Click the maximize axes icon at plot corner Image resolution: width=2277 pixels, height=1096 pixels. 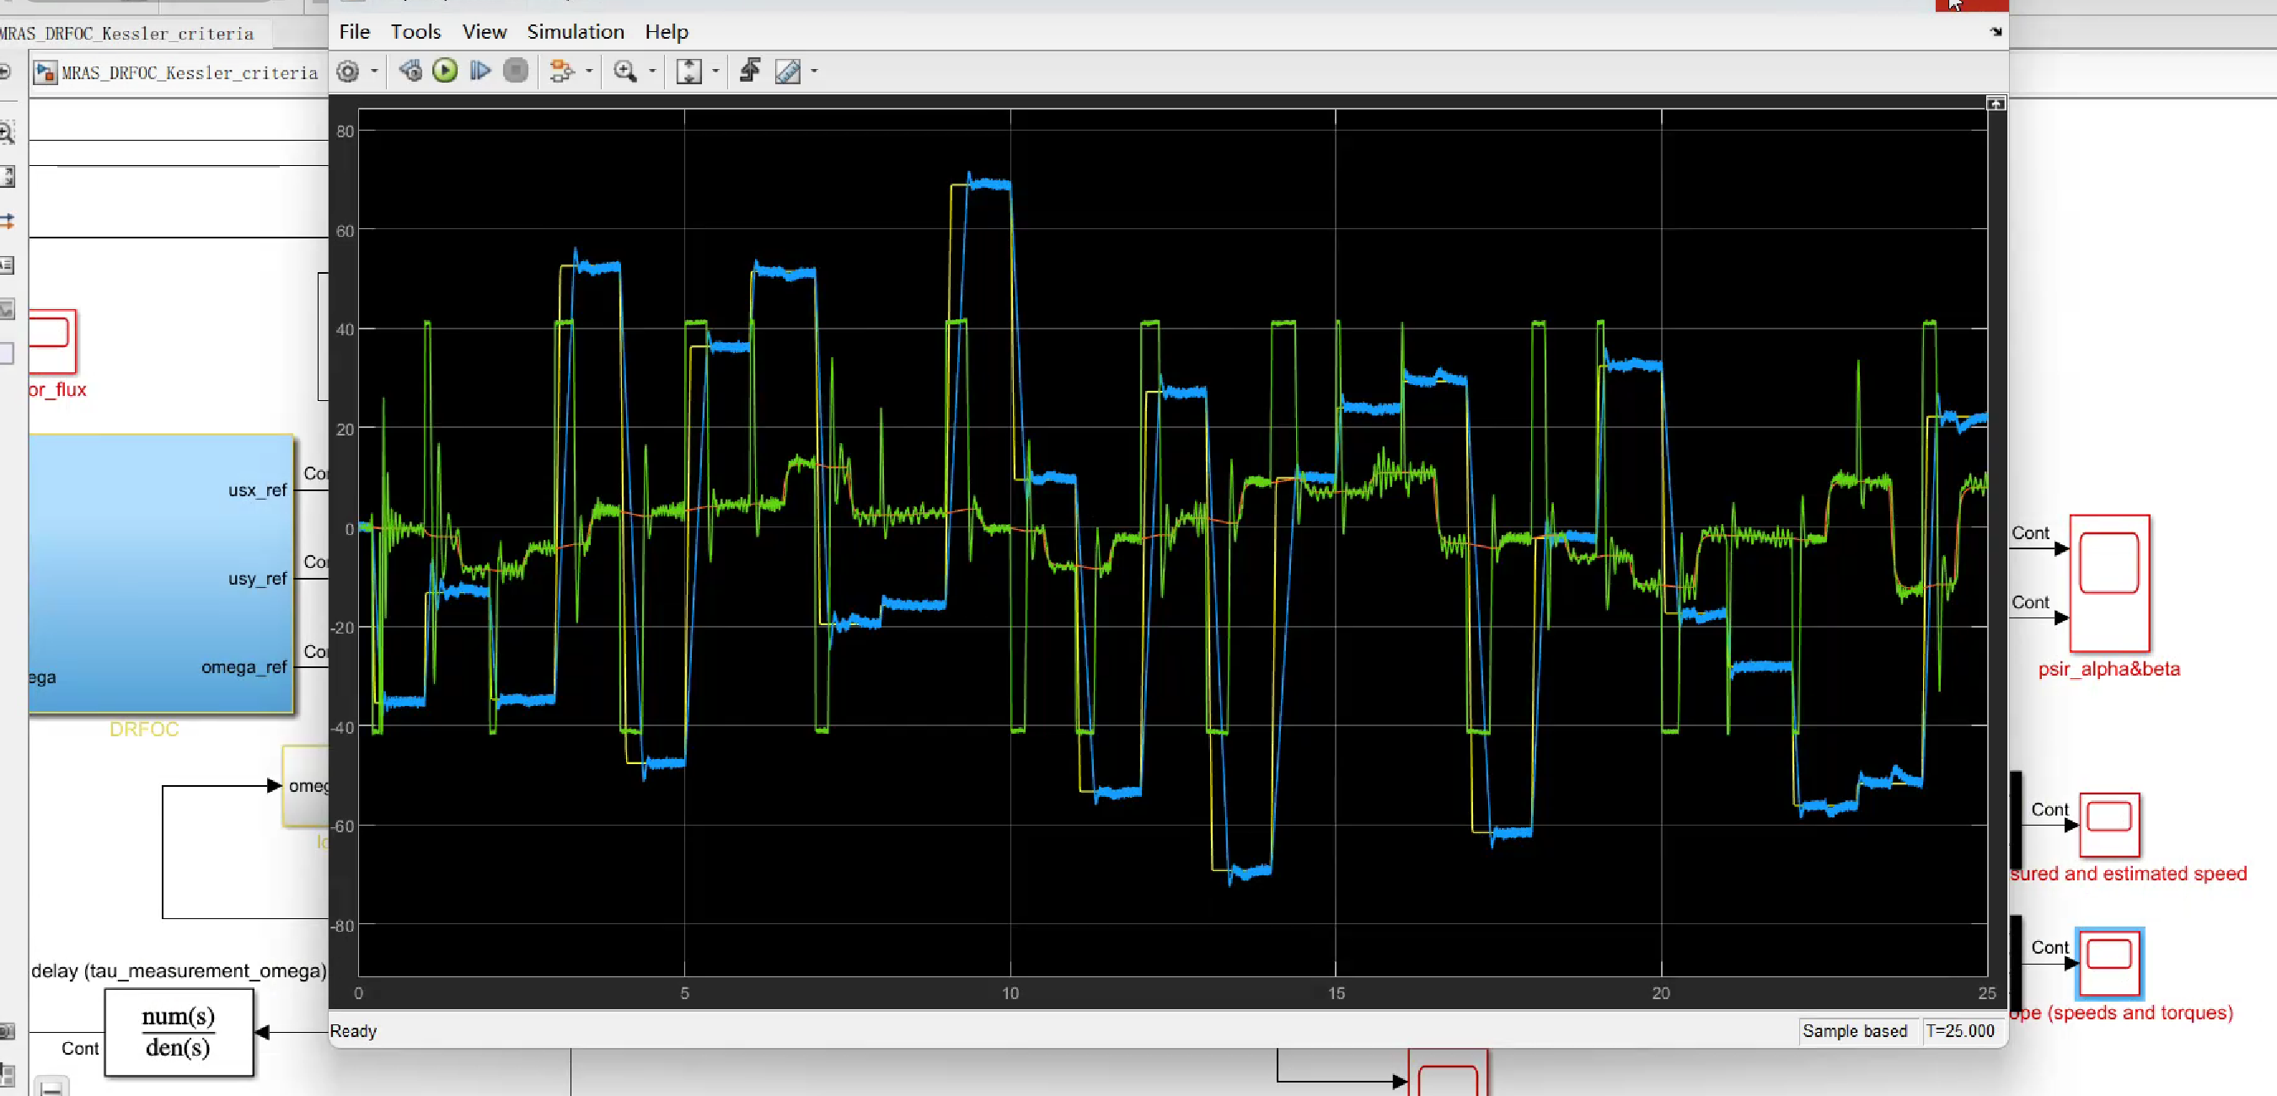[x=1995, y=104]
